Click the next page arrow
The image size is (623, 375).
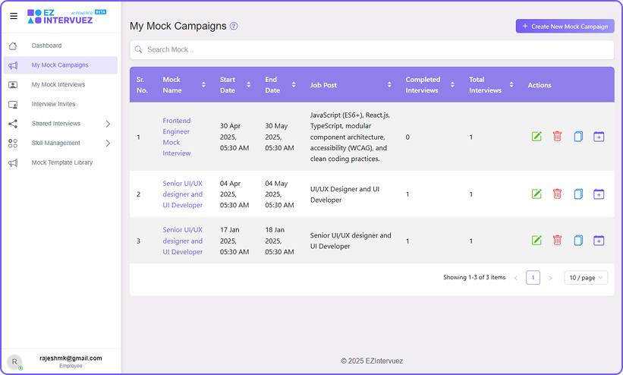tap(550, 278)
